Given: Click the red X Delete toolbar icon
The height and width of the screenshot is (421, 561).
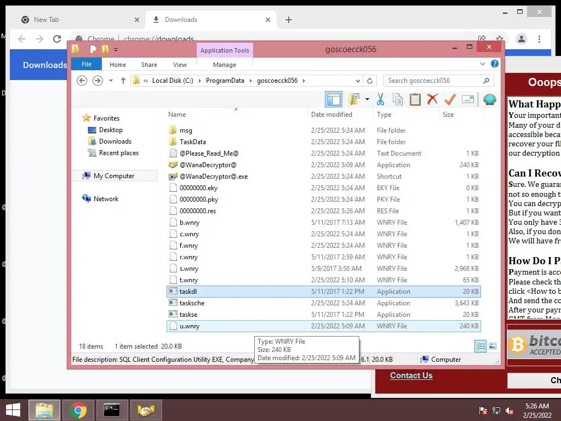Looking at the screenshot, I should [432, 99].
